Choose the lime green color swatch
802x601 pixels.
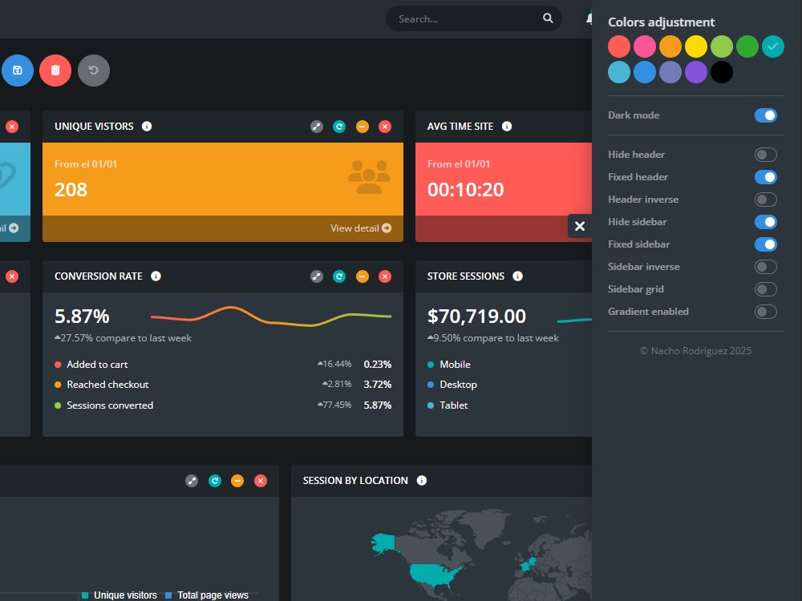coord(722,46)
